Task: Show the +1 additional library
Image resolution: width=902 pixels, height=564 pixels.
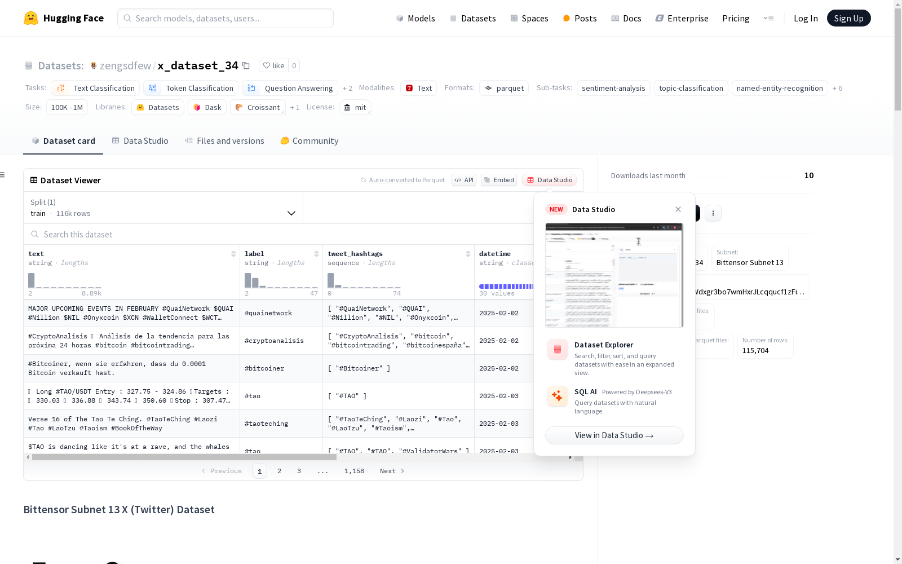Action: click(x=295, y=107)
